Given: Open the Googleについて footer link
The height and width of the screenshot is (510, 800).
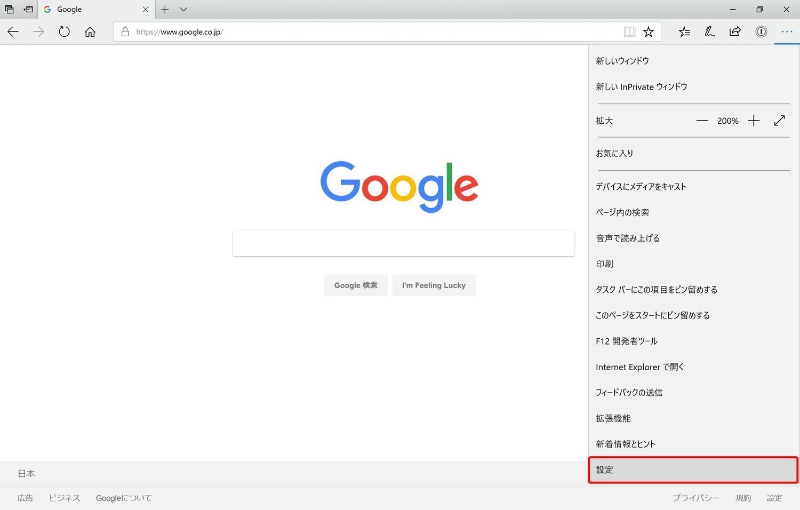Looking at the screenshot, I should [x=124, y=498].
